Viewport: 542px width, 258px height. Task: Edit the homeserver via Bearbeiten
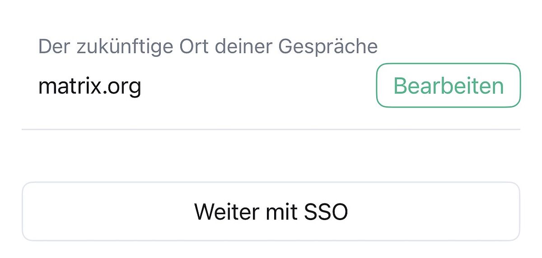[448, 85]
